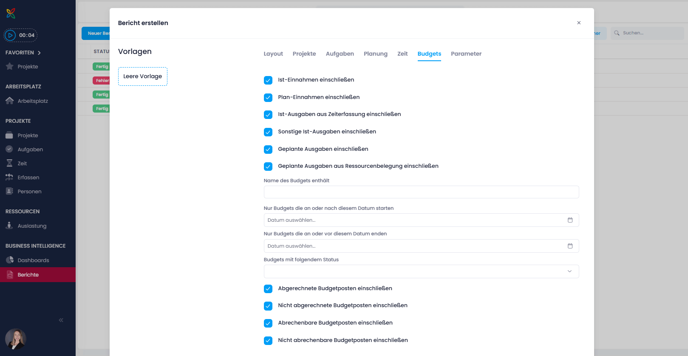The height and width of the screenshot is (356, 688).
Task: Open the Auslastung resource icon
Action: click(9, 226)
